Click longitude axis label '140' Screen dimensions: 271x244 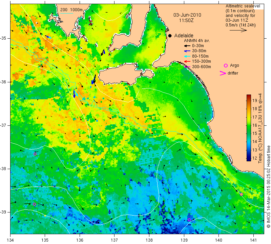click(218, 240)
